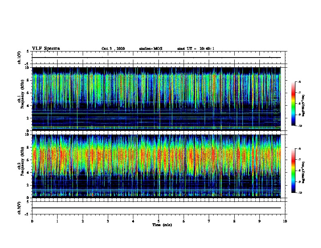
Task: Click the "ch.3(V)" waveform axis label
Action: (x=19, y=208)
